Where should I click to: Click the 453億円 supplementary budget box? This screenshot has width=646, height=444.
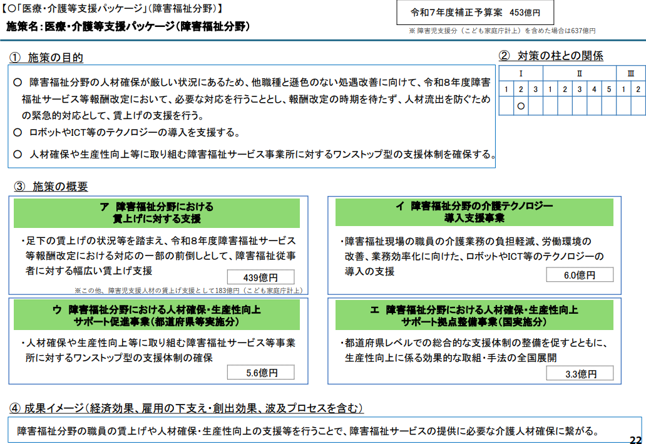tap(475, 13)
